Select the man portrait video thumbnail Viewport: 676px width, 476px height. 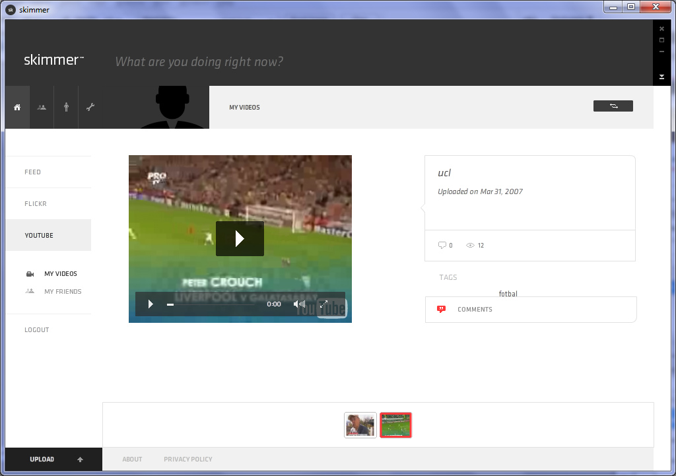point(360,425)
